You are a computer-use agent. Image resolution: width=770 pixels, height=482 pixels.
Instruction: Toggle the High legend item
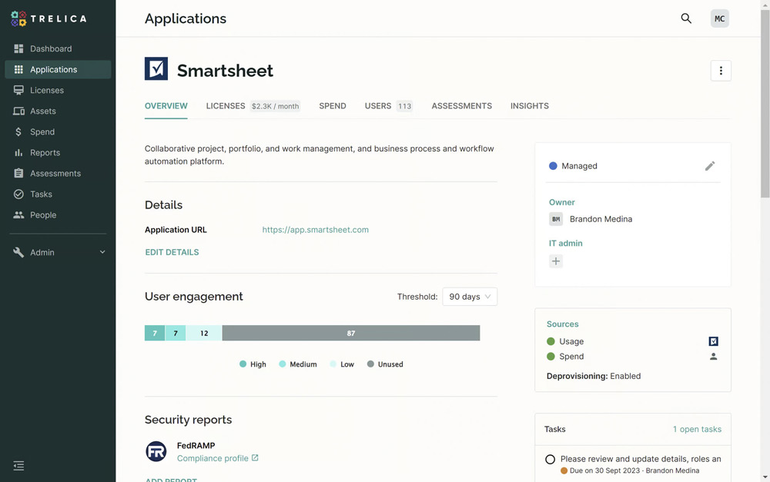(x=253, y=364)
